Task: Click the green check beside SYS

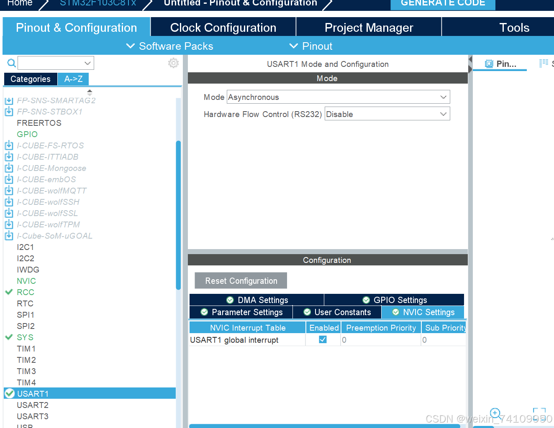Action: click(9, 337)
